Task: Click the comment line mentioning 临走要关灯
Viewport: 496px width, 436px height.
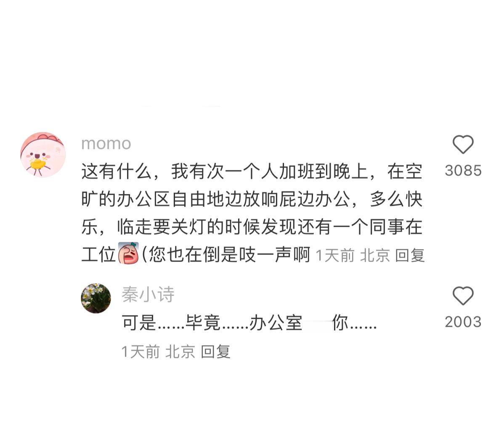Action: 252,227
